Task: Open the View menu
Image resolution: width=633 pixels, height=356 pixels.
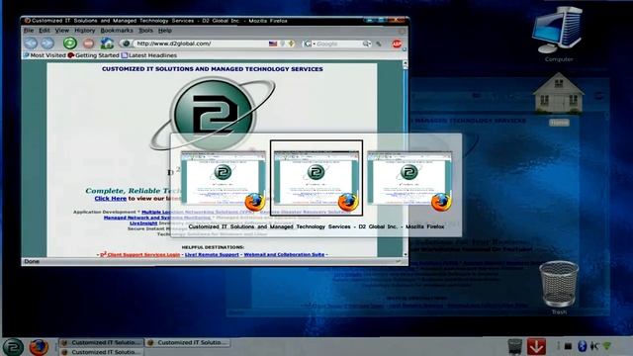Action: [x=61, y=31]
